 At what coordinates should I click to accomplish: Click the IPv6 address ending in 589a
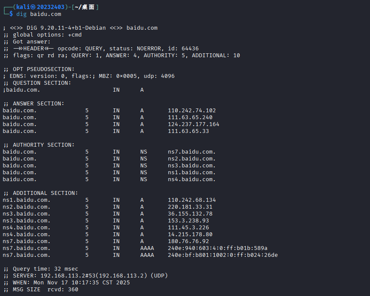[x=218, y=248]
